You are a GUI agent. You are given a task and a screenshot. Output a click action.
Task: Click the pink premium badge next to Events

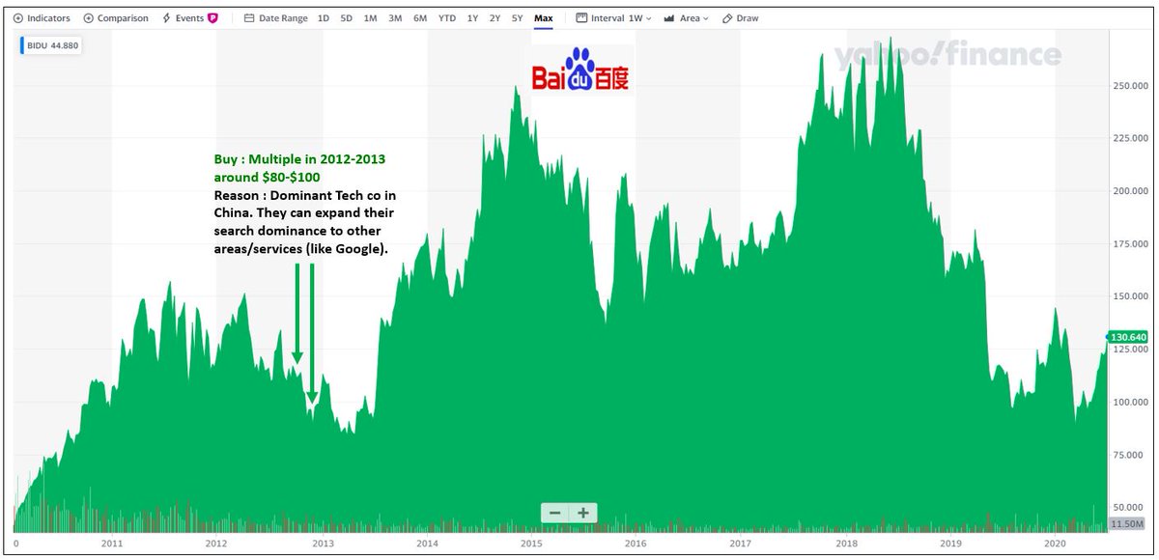pyautogui.click(x=211, y=18)
